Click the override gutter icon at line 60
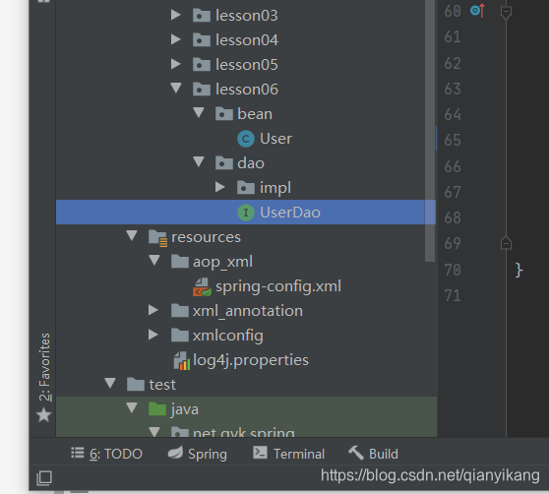Screen dimensions: 549x494 (478, 11)
